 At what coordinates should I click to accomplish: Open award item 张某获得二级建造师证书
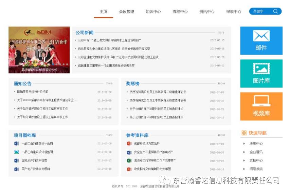158,92
